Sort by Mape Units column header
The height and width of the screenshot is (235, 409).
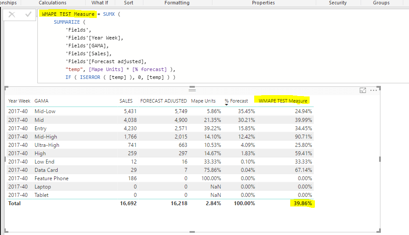[203, 101]
